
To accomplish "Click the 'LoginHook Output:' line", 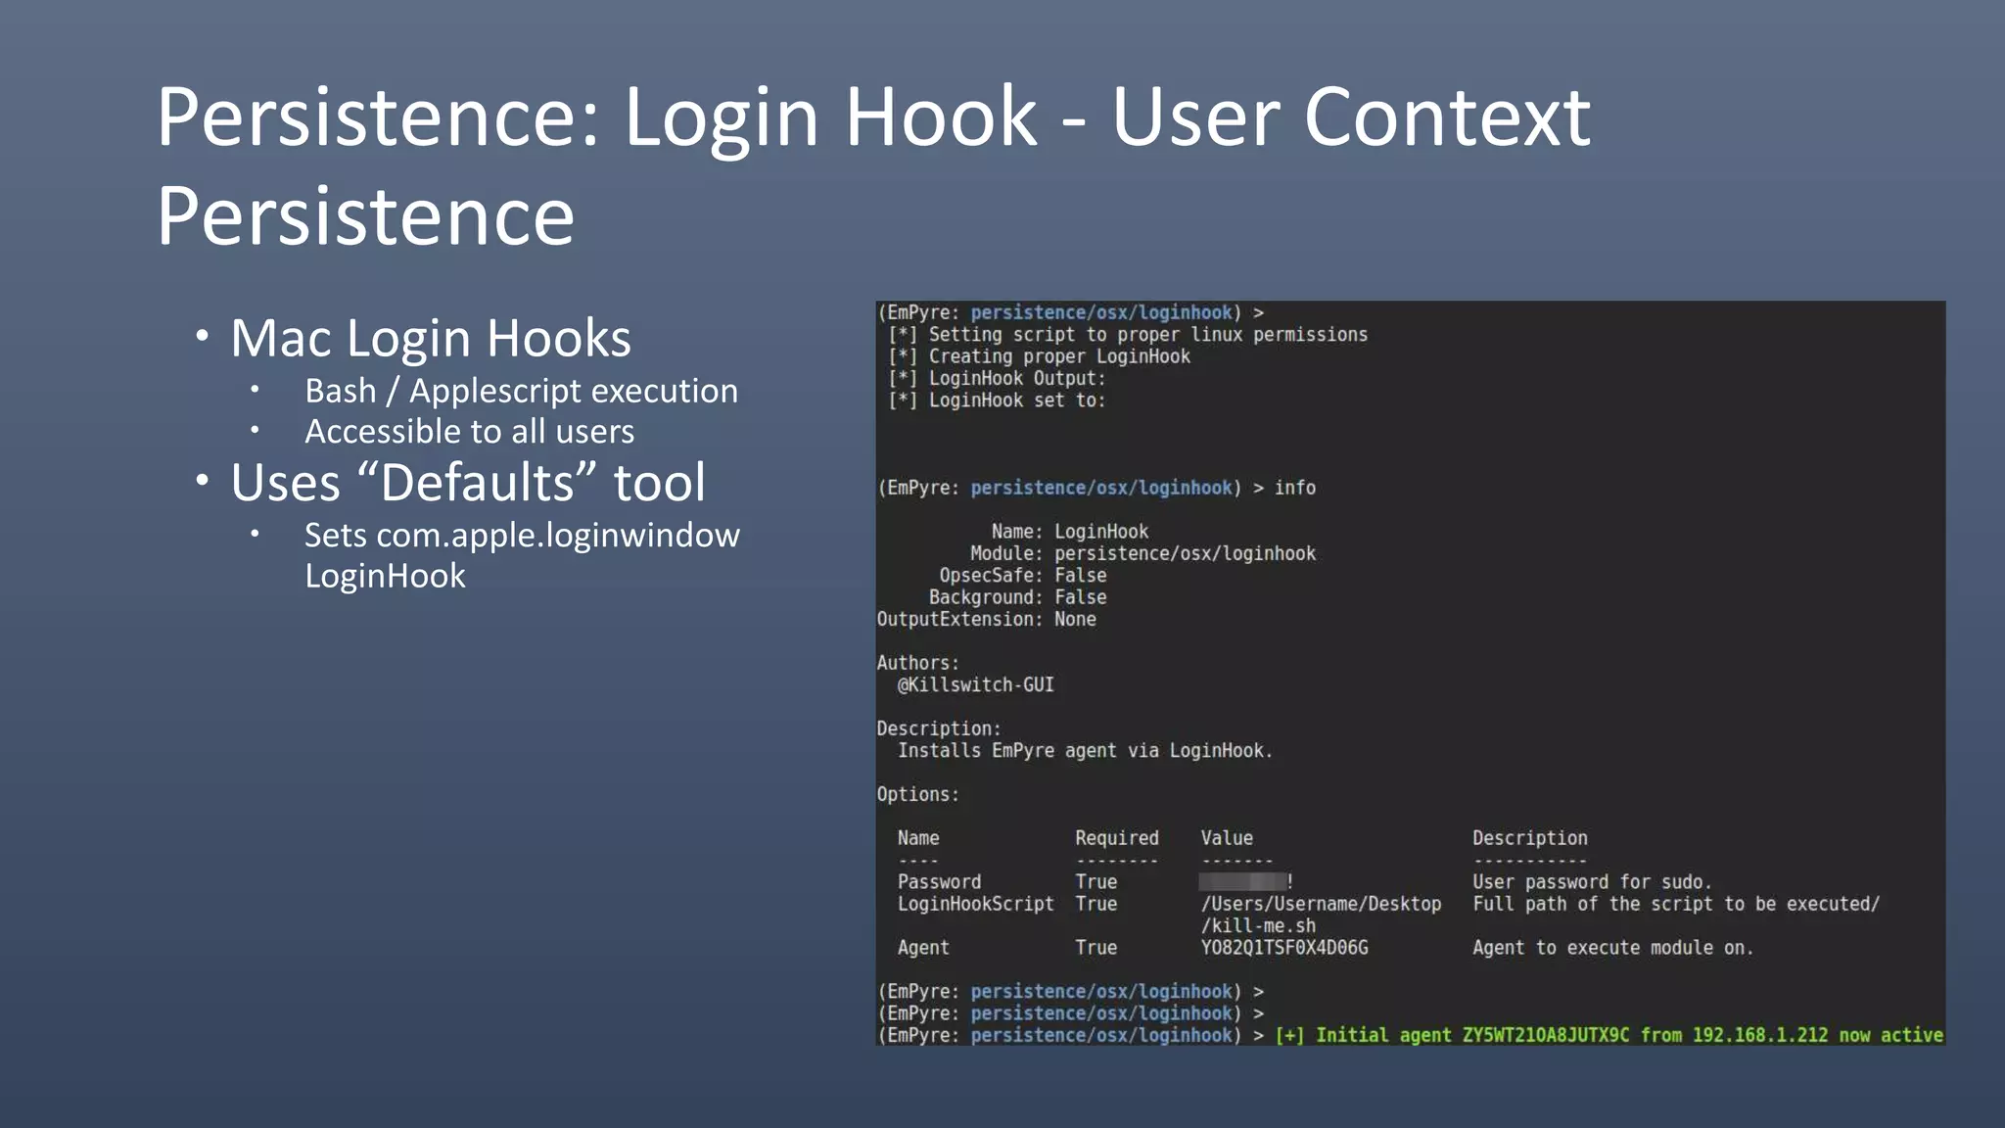I will pos(1016,378).
